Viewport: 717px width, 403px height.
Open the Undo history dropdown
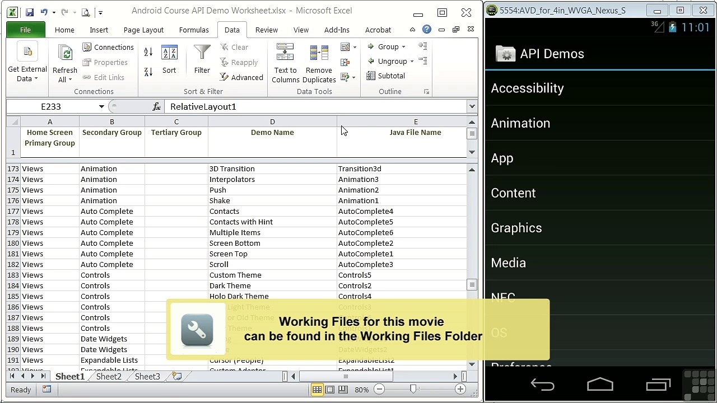click(x=54, y=12)
